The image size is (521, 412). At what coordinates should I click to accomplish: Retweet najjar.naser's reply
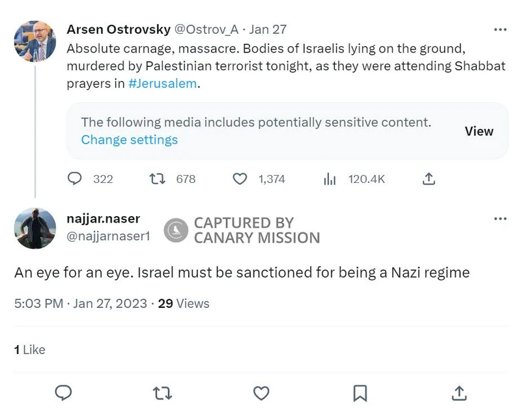point(162,393)
